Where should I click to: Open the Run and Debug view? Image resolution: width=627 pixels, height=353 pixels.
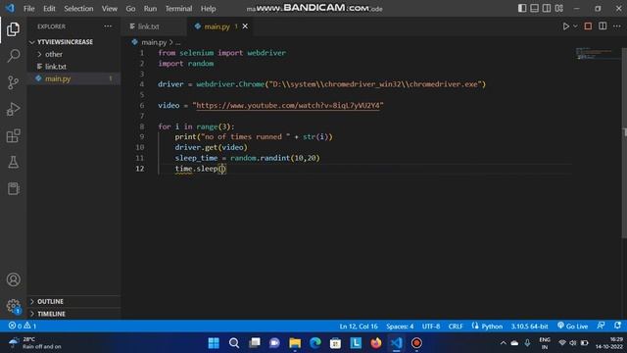click(x=13, y=109)
